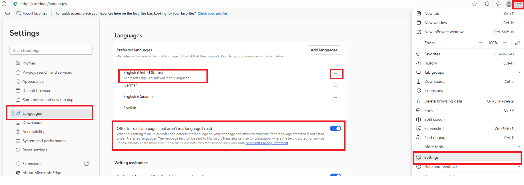
Task: Open tab actions via the icon left of Import favorites
Action: coord(7,13)
